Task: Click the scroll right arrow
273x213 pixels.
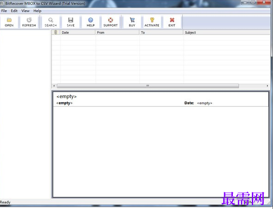Action: (267, 86)
